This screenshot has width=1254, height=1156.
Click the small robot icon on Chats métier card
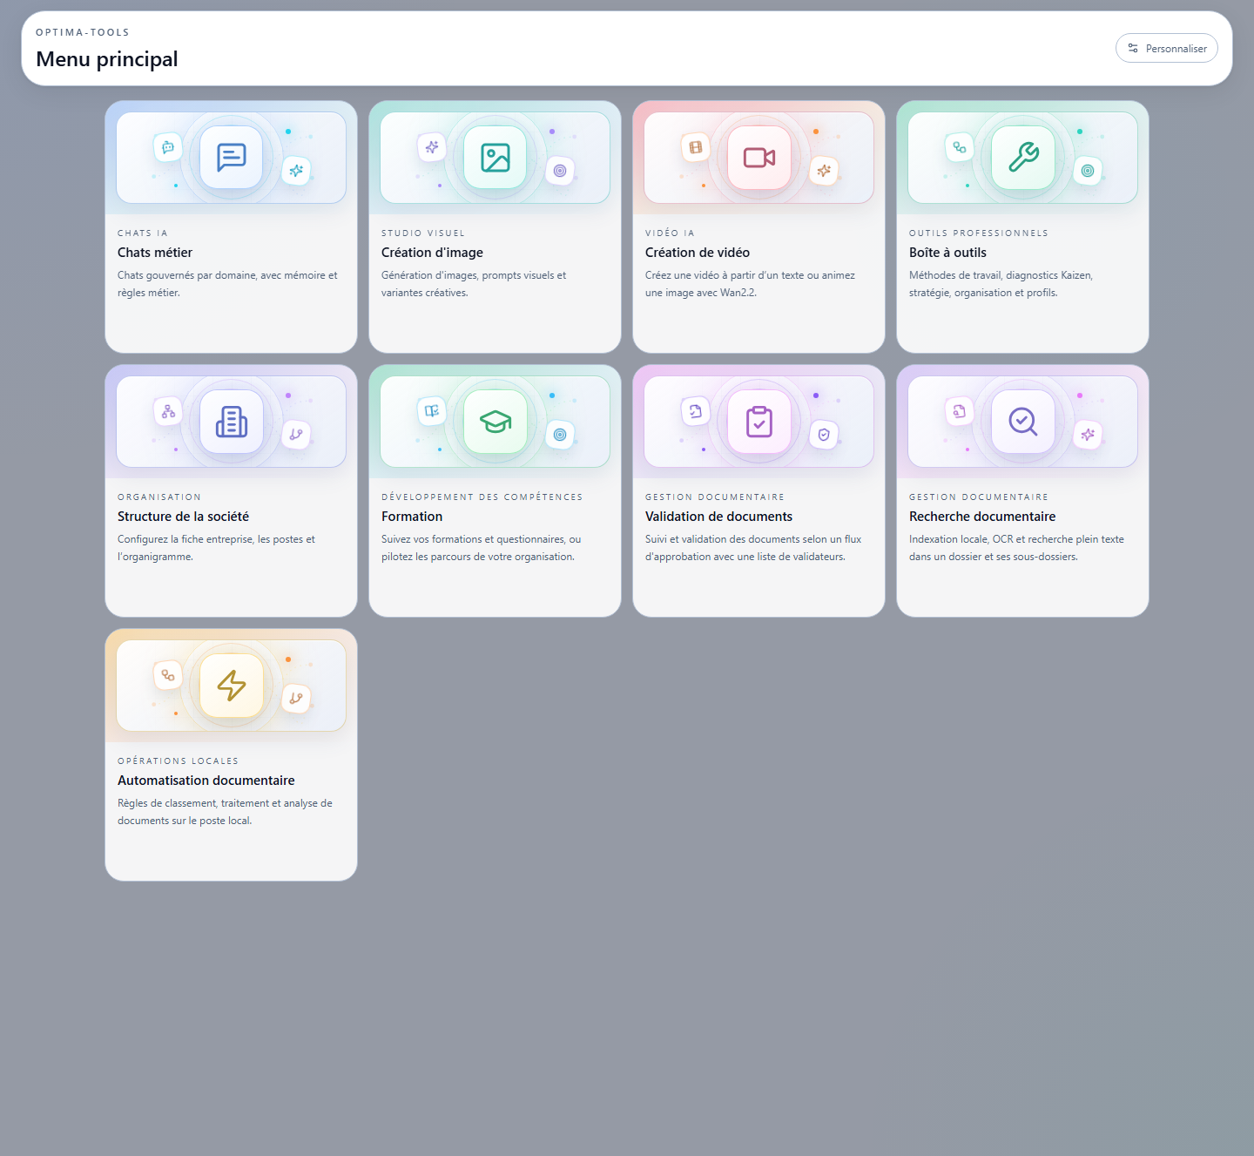[x=167, y=147]
